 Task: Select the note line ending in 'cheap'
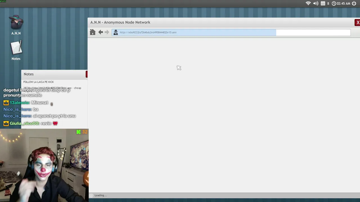pyautogui.click(x=52, y=88)
